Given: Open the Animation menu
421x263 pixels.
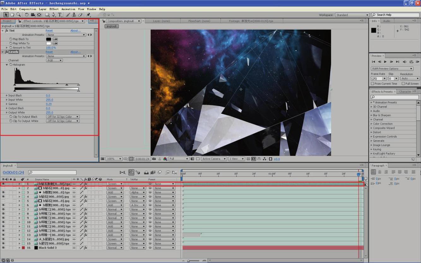Looking at the screenshot, I should point(68,9).
